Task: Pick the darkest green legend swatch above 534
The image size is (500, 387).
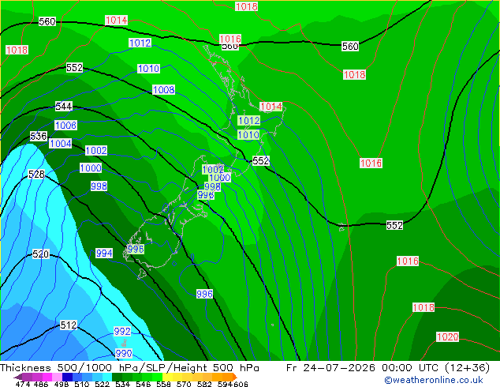Action: [117, 377]
